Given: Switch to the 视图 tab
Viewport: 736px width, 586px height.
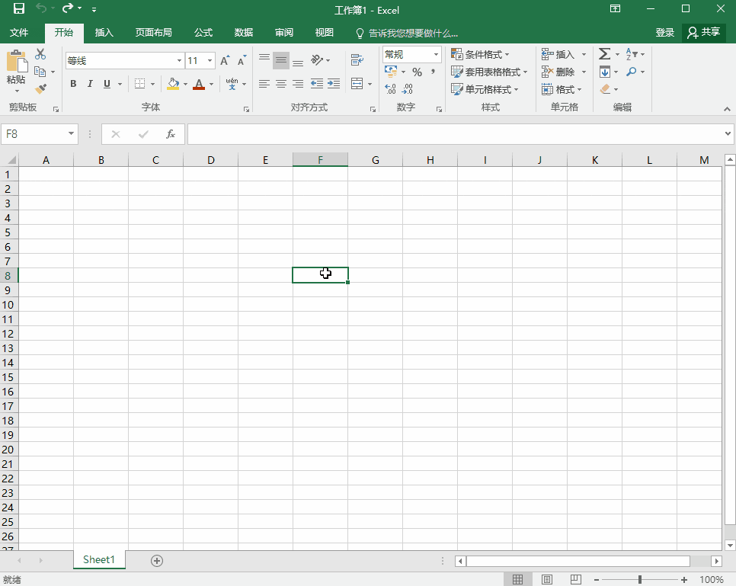Looking at the screenshot, I should 325,33.
